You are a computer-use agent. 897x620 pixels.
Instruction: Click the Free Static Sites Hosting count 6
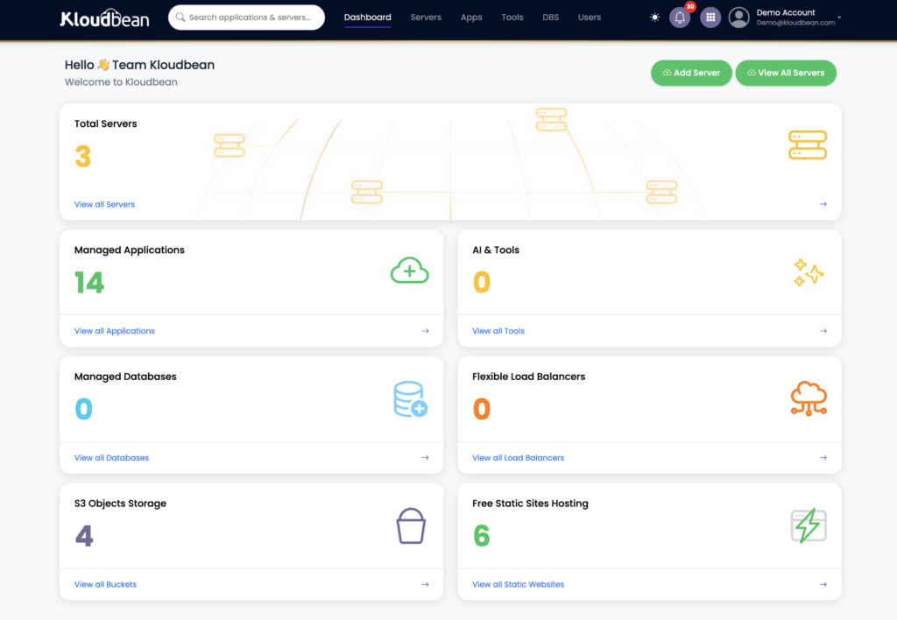(x=482, y=536)
